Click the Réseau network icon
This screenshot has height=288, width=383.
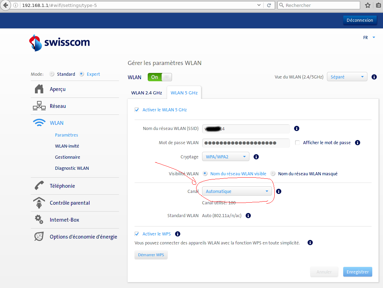click(39, 106)
